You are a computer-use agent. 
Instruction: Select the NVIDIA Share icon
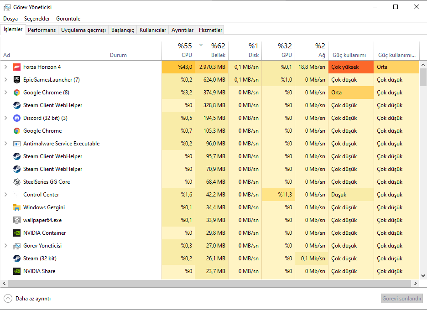click(x=17, y=271)
